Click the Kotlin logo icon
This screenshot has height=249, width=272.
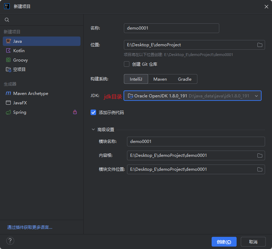click(8, 50)
